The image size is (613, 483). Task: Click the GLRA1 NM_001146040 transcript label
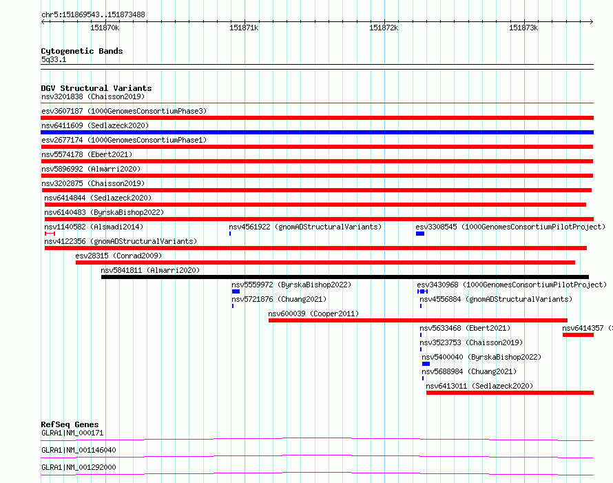(x=79, y=450)
